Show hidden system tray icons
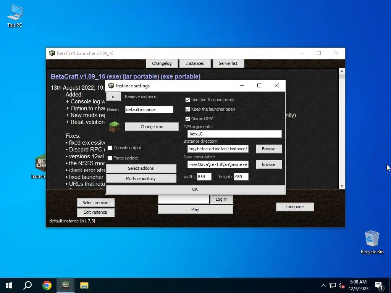Screen dimensions: 391x293 (x=323, y=285)
